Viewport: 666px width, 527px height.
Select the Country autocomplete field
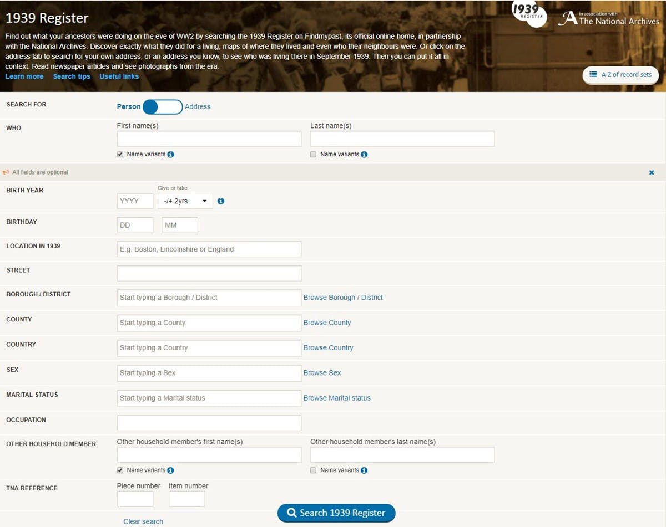tap(209, 348)
